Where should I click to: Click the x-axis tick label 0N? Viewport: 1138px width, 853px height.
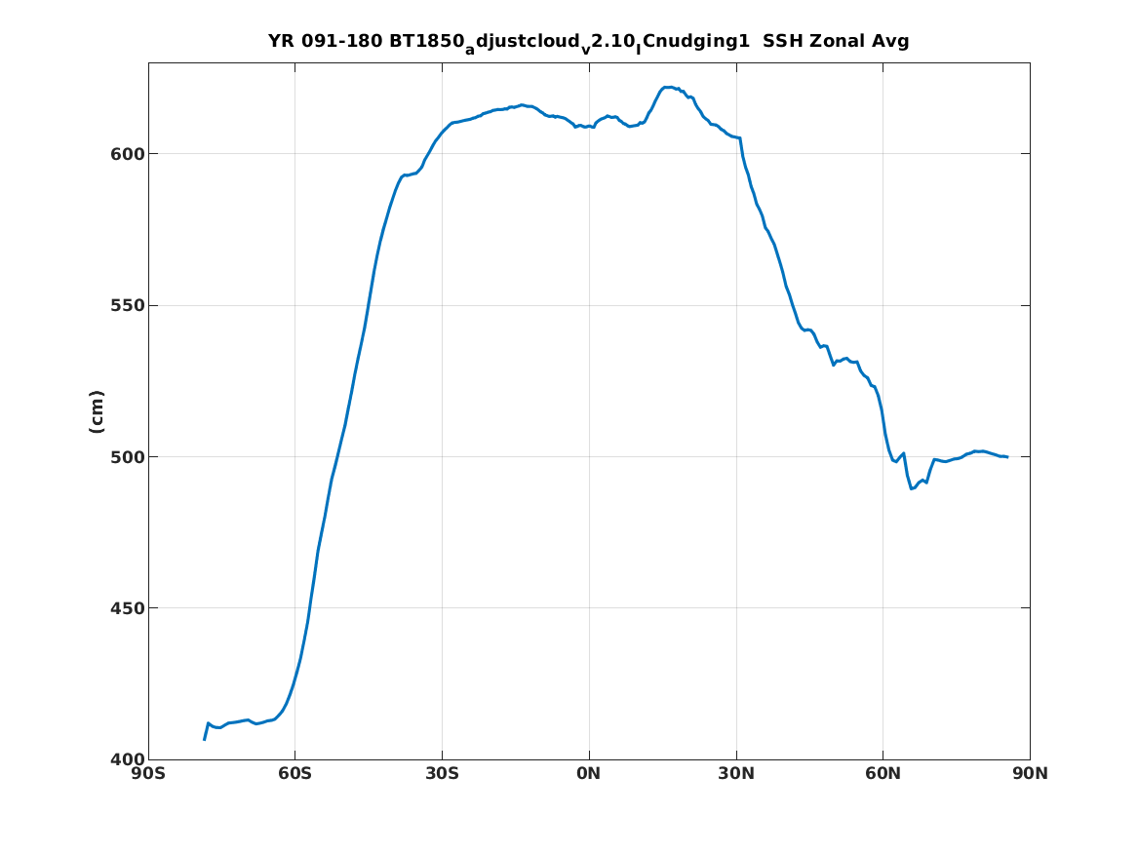coord(589,774)
